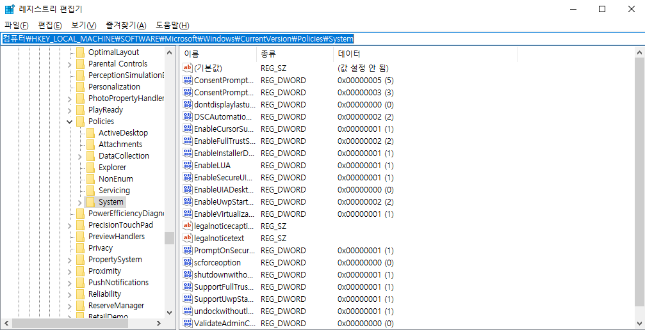Click the EnableCursorSu... DWORD icon
The height and width of the screenshot is (330, 645).
point(188,129)
